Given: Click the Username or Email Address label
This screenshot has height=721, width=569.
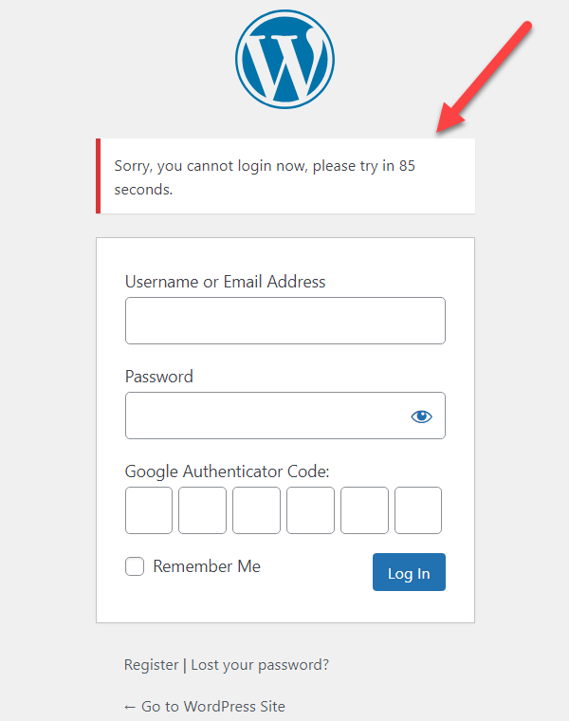Looking at the screenshot, I should (x=225, y=282).
